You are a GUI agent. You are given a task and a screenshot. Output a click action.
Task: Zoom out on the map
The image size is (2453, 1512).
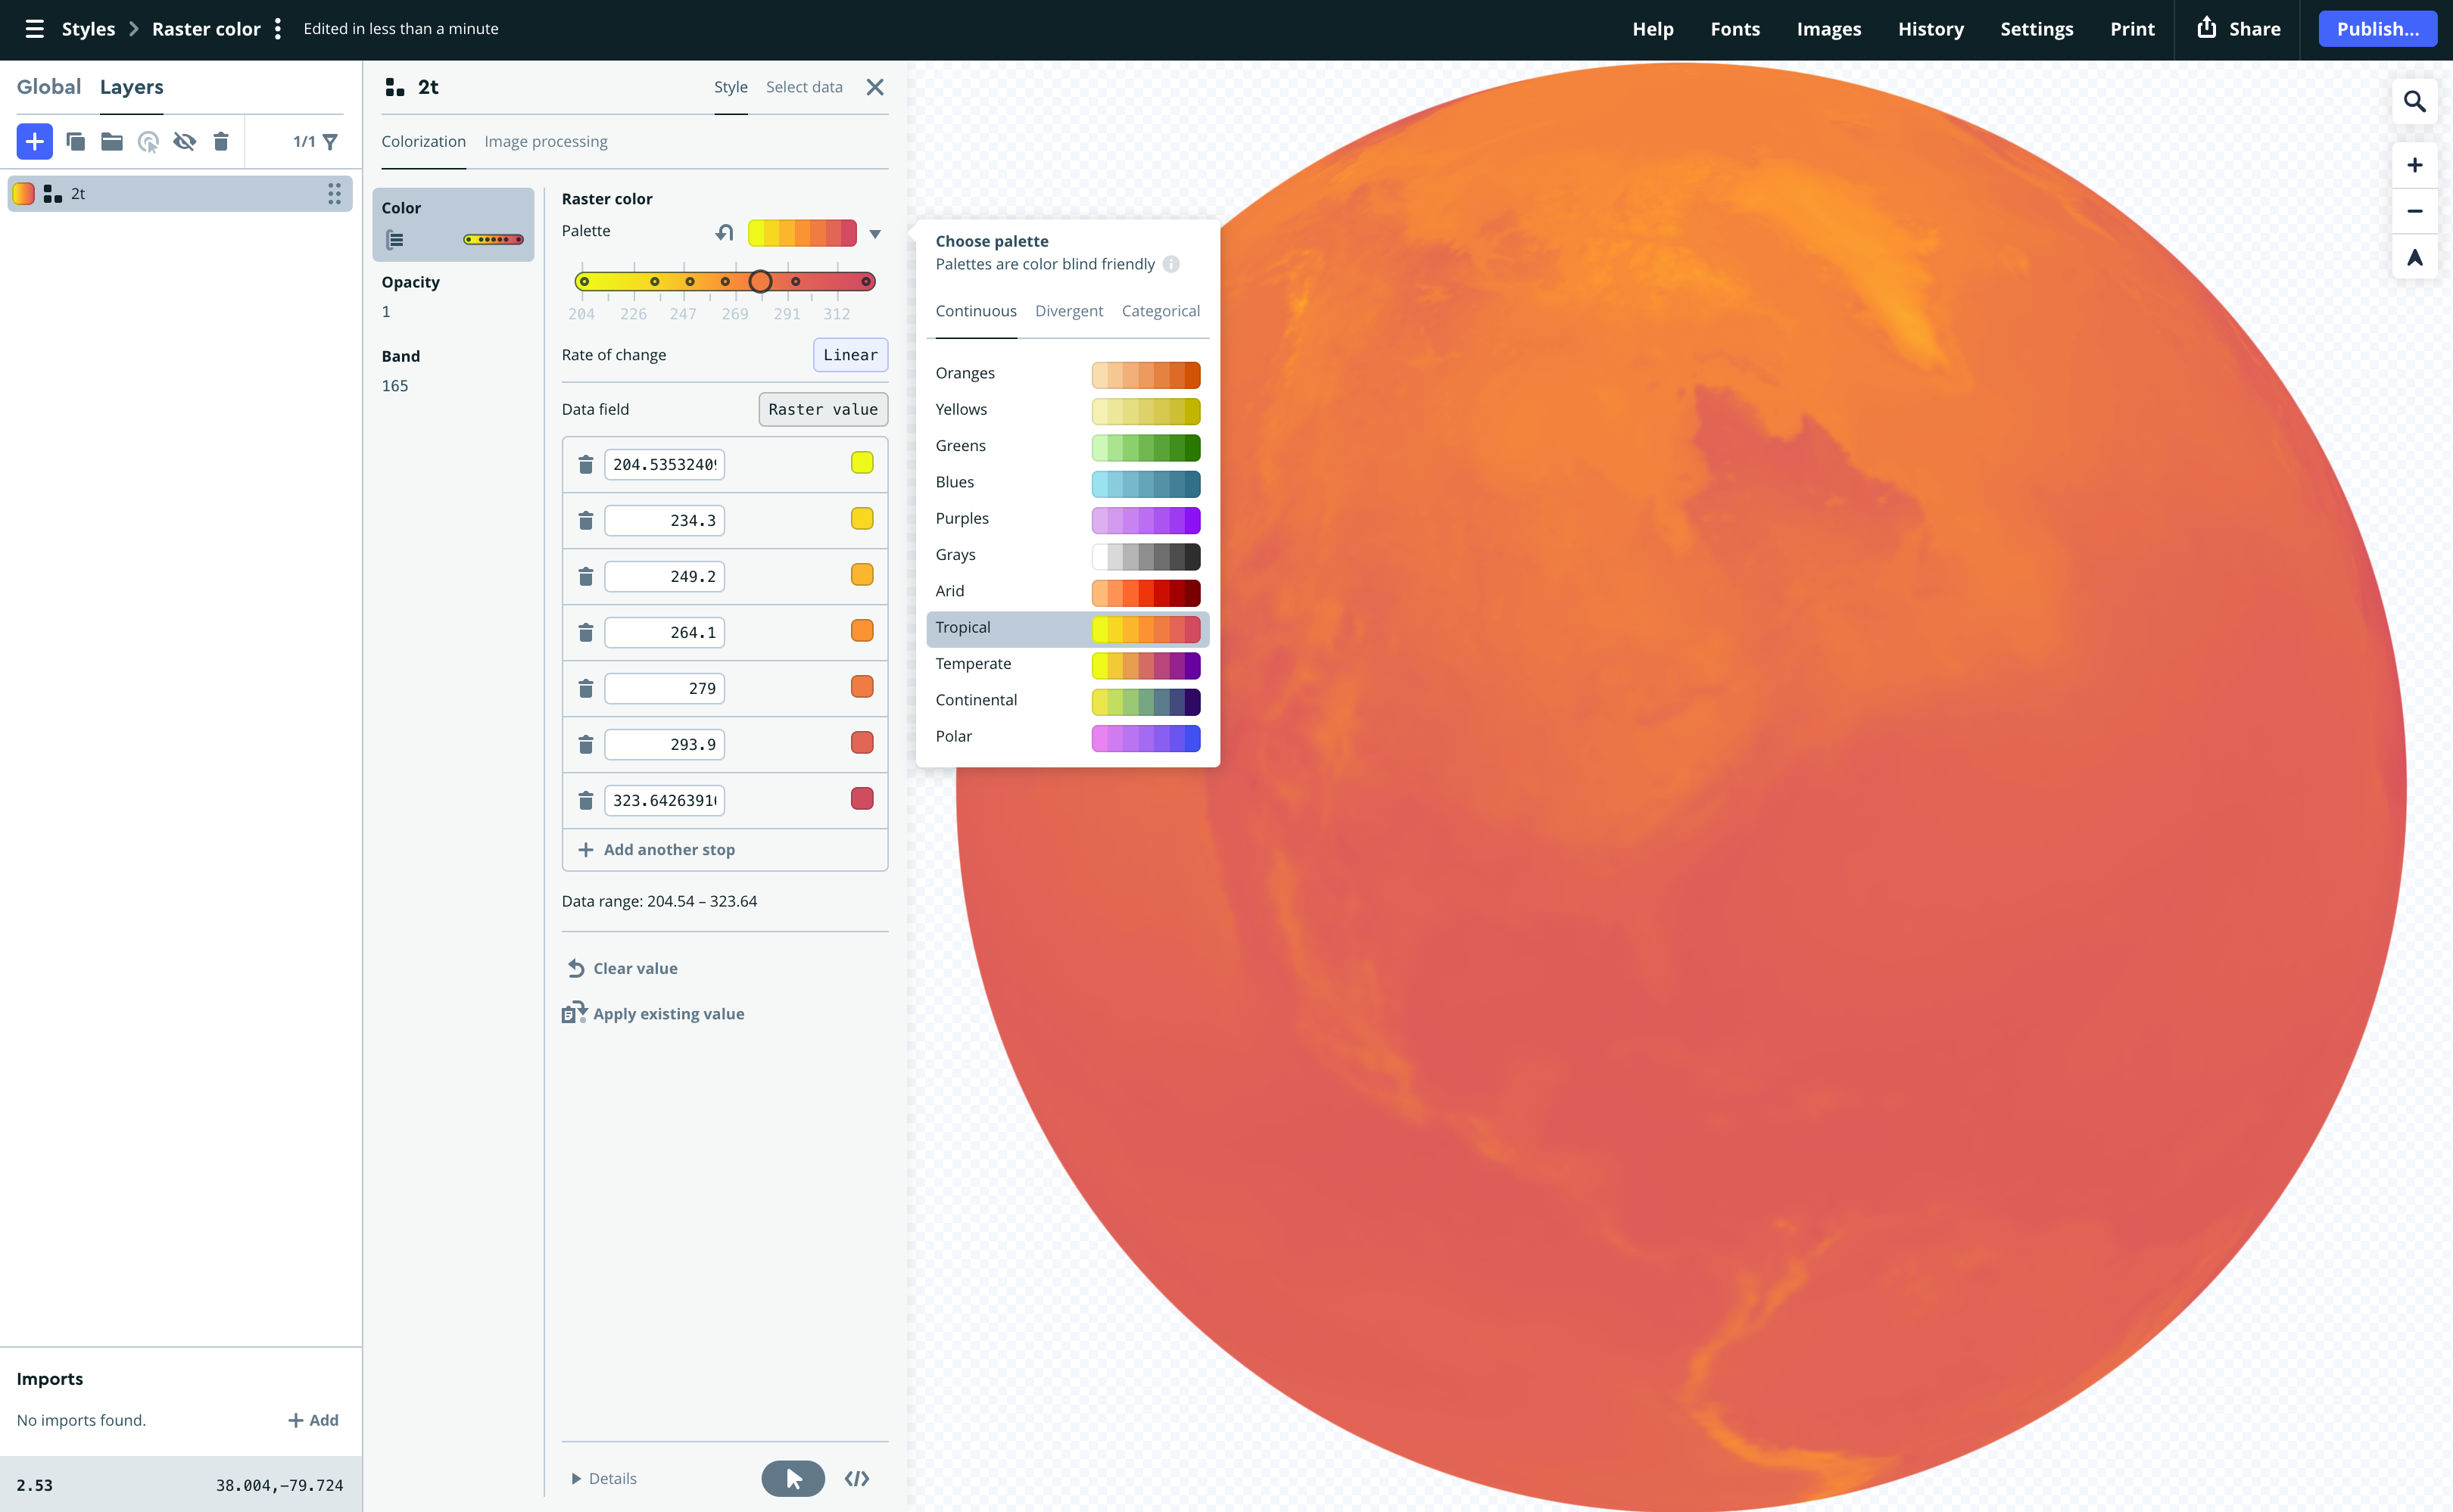[2414, 211]
